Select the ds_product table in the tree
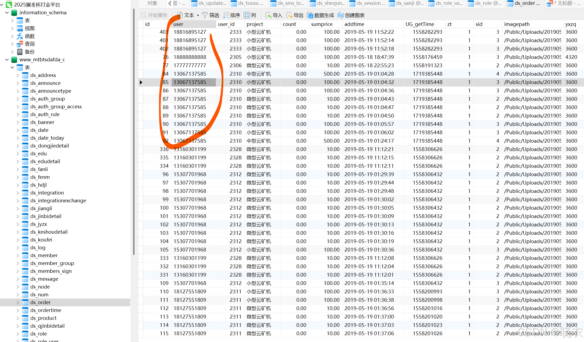Image resolution: width=584 pixels, height=342 pixels. click(43, 318)
